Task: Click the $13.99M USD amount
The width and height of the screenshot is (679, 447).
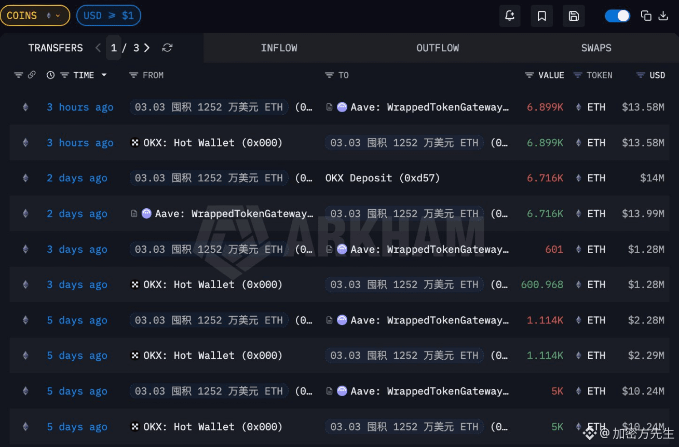Action: (643, 213)
